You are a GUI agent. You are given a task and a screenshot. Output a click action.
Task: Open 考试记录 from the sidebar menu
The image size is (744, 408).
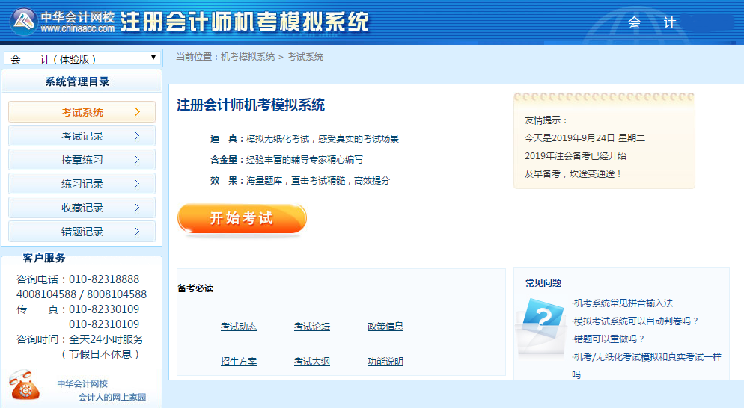coord(82,136)
